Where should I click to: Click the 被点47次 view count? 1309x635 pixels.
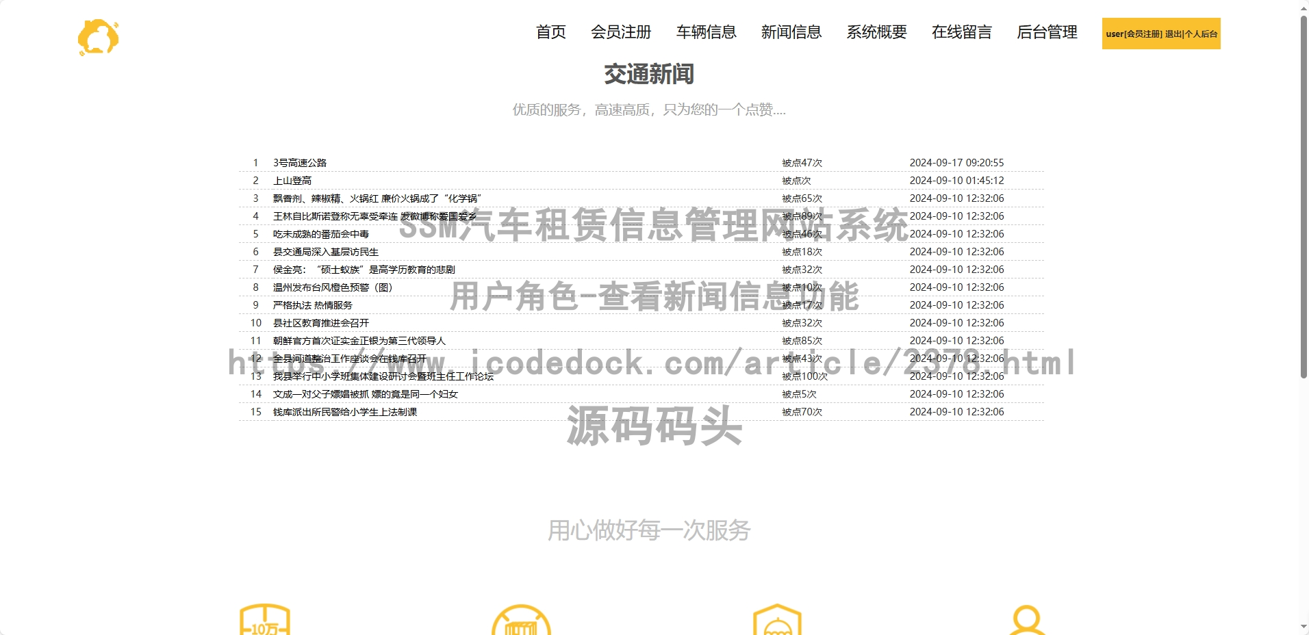tap(802, 163)
